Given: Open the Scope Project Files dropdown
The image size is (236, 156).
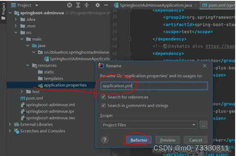Looking at the screenshot, I should point(149,125).
